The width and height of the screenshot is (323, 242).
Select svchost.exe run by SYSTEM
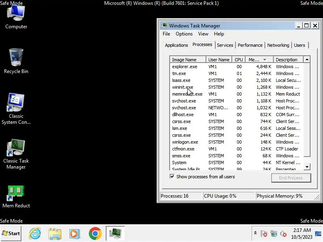coord(237,101)
